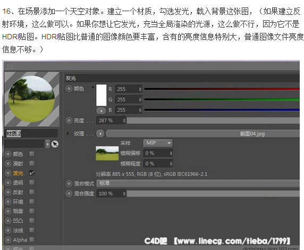The height and width of the screenshot is (250, 304).
Task: Click the 分辨率 885 x 555 info text
Action: (151, 174)
